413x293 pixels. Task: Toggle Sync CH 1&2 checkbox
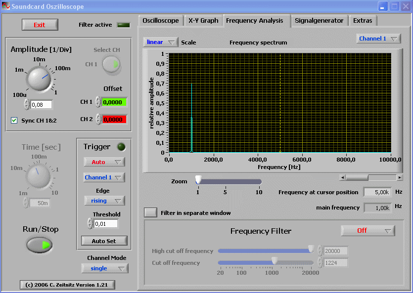14,121
